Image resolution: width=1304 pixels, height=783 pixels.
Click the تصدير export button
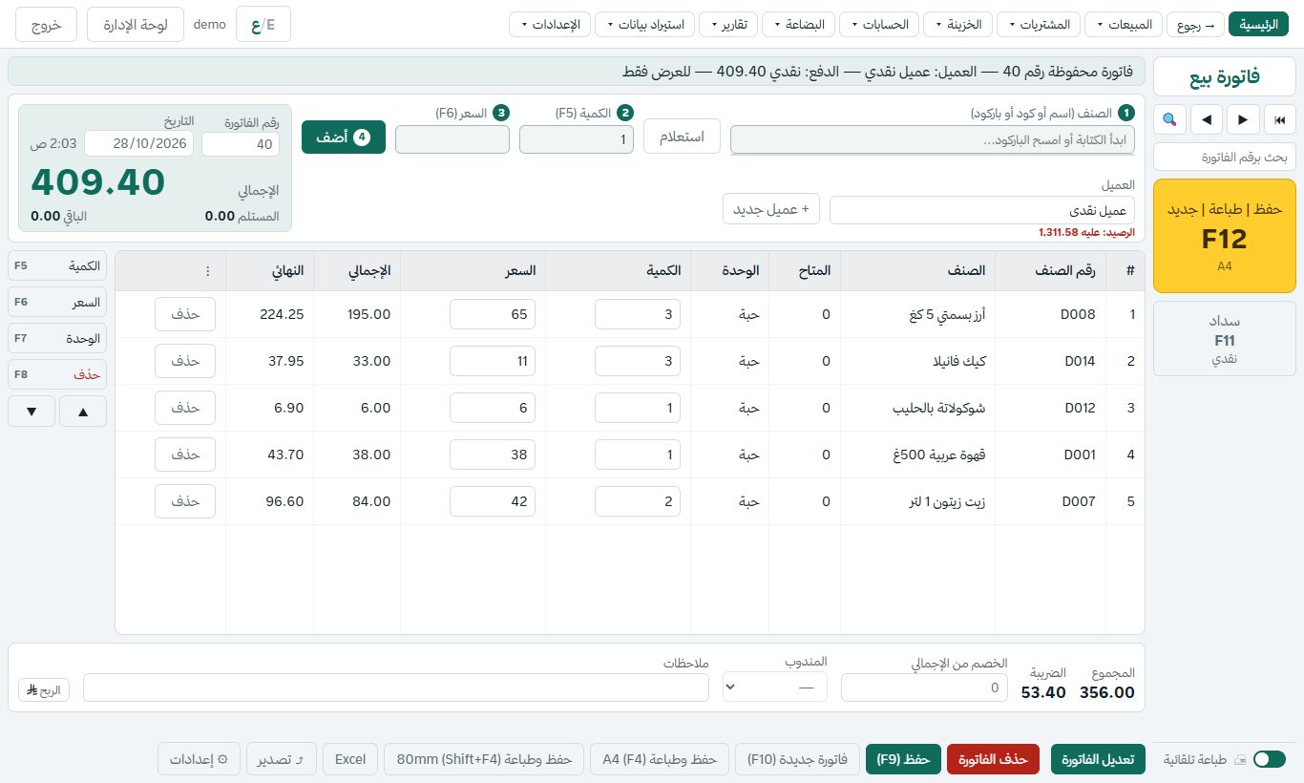(282, 759)
